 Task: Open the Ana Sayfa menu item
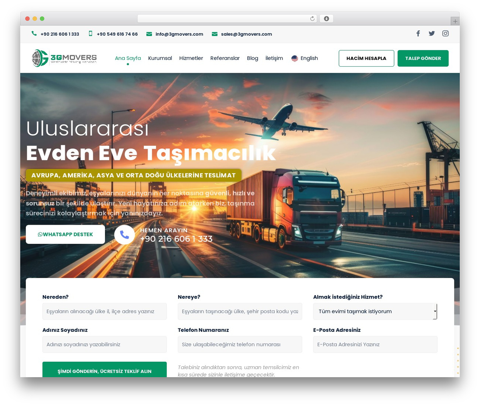point(128,58)
